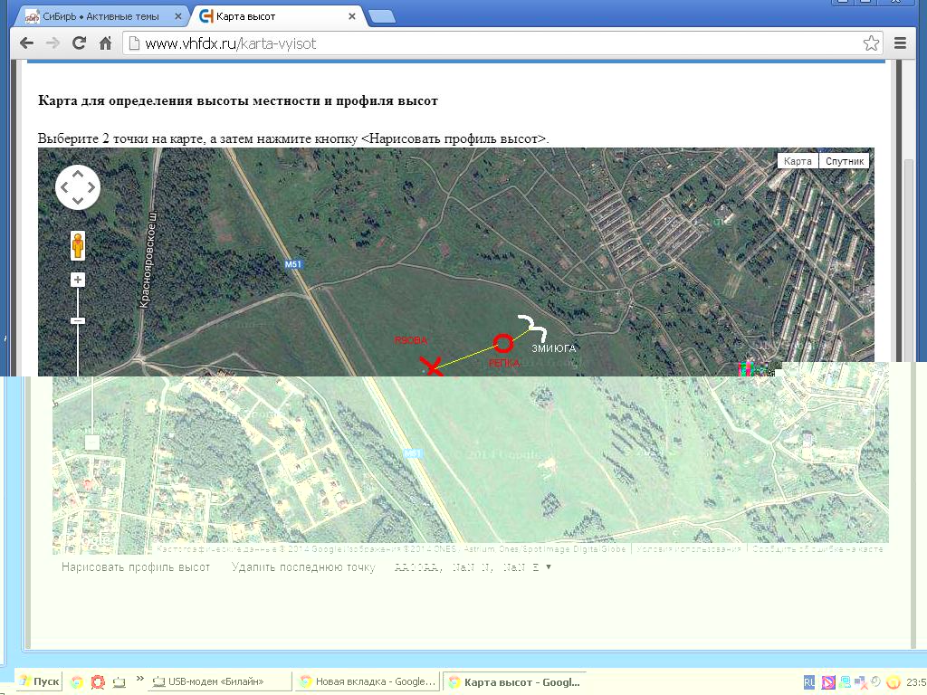Switch map to Спутник satellite view
The height and width of the screenshot is (695, 927).
845,161
